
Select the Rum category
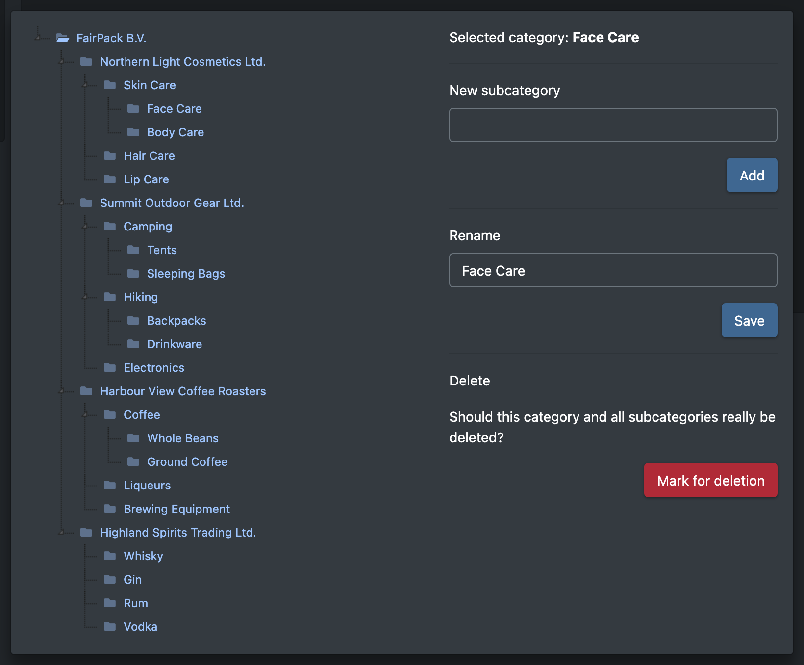[x=135, y=603]
